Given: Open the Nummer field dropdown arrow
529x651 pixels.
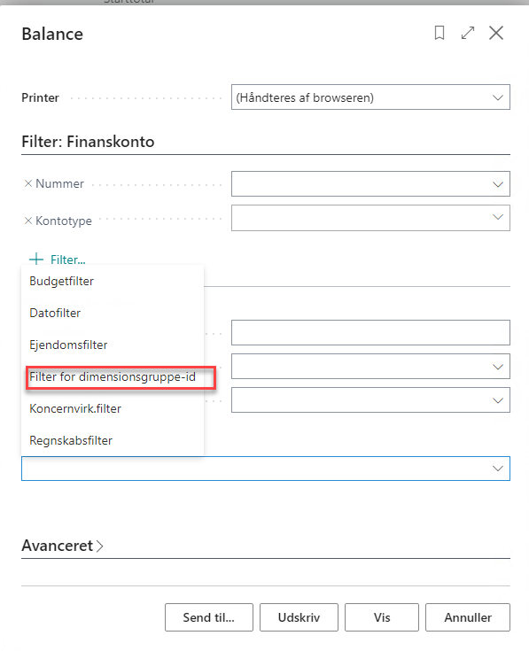Looking at the screenshot, I should [498, 184].
